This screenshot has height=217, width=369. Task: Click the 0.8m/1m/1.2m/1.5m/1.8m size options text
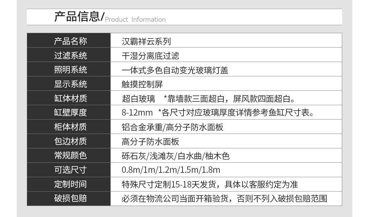tap(171, 170)
